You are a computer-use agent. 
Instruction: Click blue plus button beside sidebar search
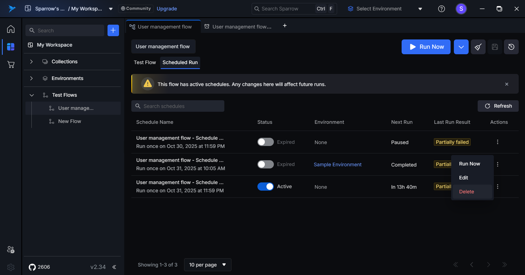click(x=113, y=30)
